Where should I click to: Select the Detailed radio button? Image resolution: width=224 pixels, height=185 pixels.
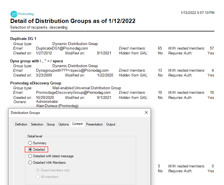37,150
